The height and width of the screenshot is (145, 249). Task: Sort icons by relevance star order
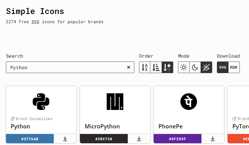pos(167,67)
